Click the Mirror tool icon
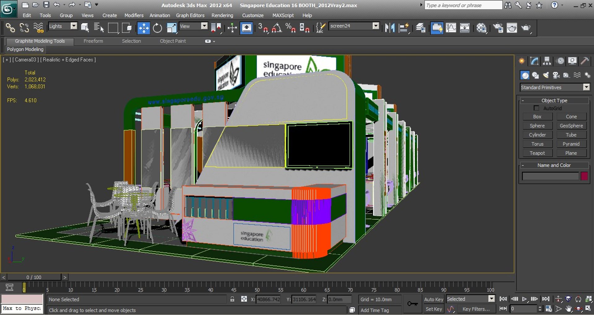 point(390,28)
